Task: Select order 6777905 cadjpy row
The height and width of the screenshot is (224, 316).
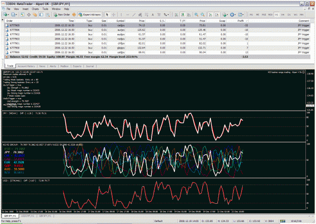Action: [x=157, y=25]
